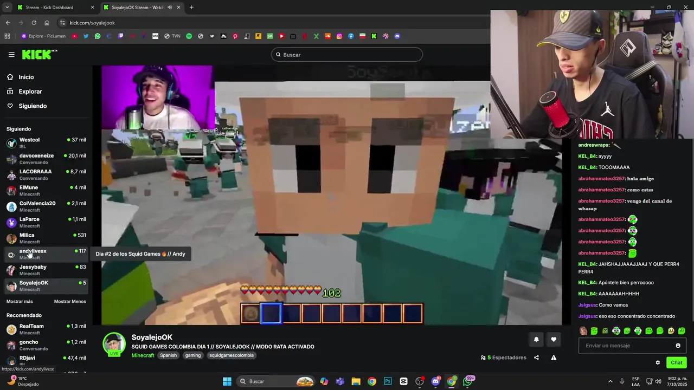
Task: Open RDjavi recommended channel
Action: [x=46, y=361]
